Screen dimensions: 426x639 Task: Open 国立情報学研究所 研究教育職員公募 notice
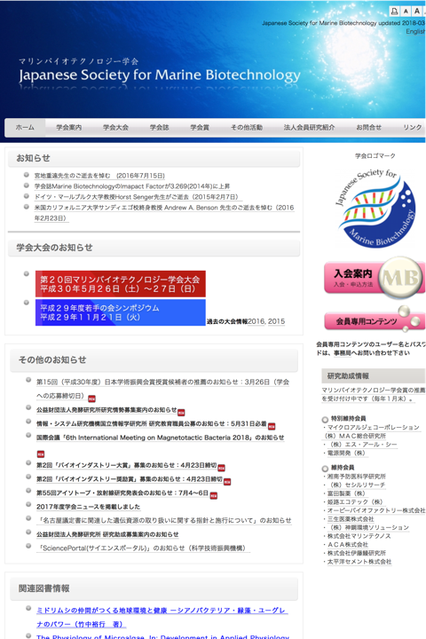152,424
